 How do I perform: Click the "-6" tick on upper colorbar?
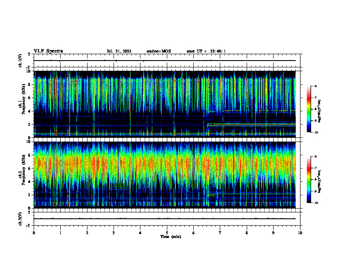pos(315,86)
